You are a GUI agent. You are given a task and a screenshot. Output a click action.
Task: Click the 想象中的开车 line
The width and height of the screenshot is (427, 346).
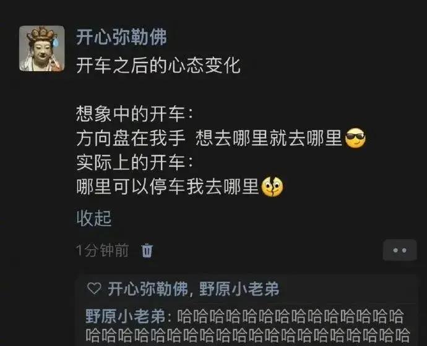click(x=134, y=114)
